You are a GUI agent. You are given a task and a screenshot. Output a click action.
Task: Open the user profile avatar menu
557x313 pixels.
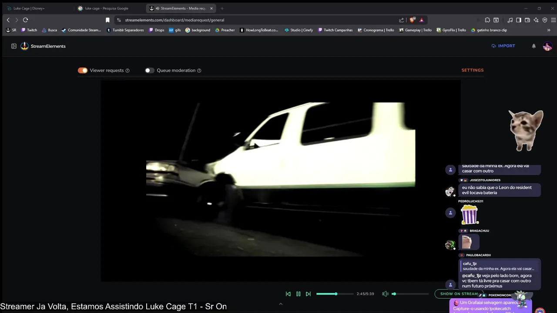pyautogui.click(x=547, y=46)
